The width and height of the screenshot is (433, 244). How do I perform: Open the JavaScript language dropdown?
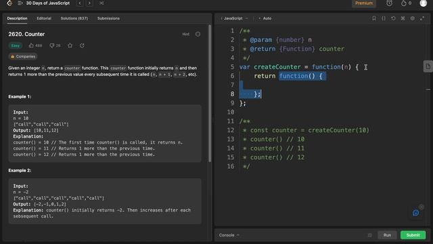coord(234,18)
